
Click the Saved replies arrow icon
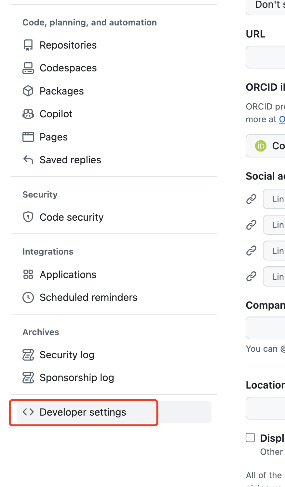click(x=28, y=160)
